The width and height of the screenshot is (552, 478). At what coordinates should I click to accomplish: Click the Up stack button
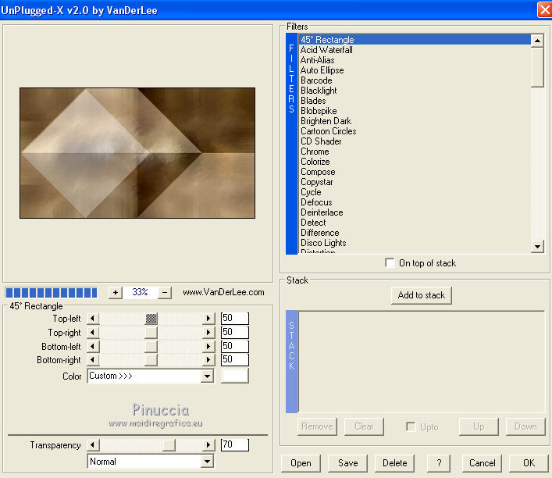479,426
